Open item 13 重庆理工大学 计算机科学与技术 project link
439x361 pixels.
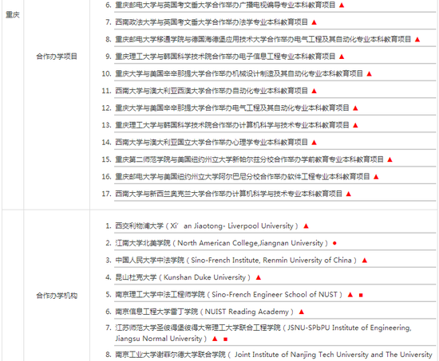(x=232, y=125)
